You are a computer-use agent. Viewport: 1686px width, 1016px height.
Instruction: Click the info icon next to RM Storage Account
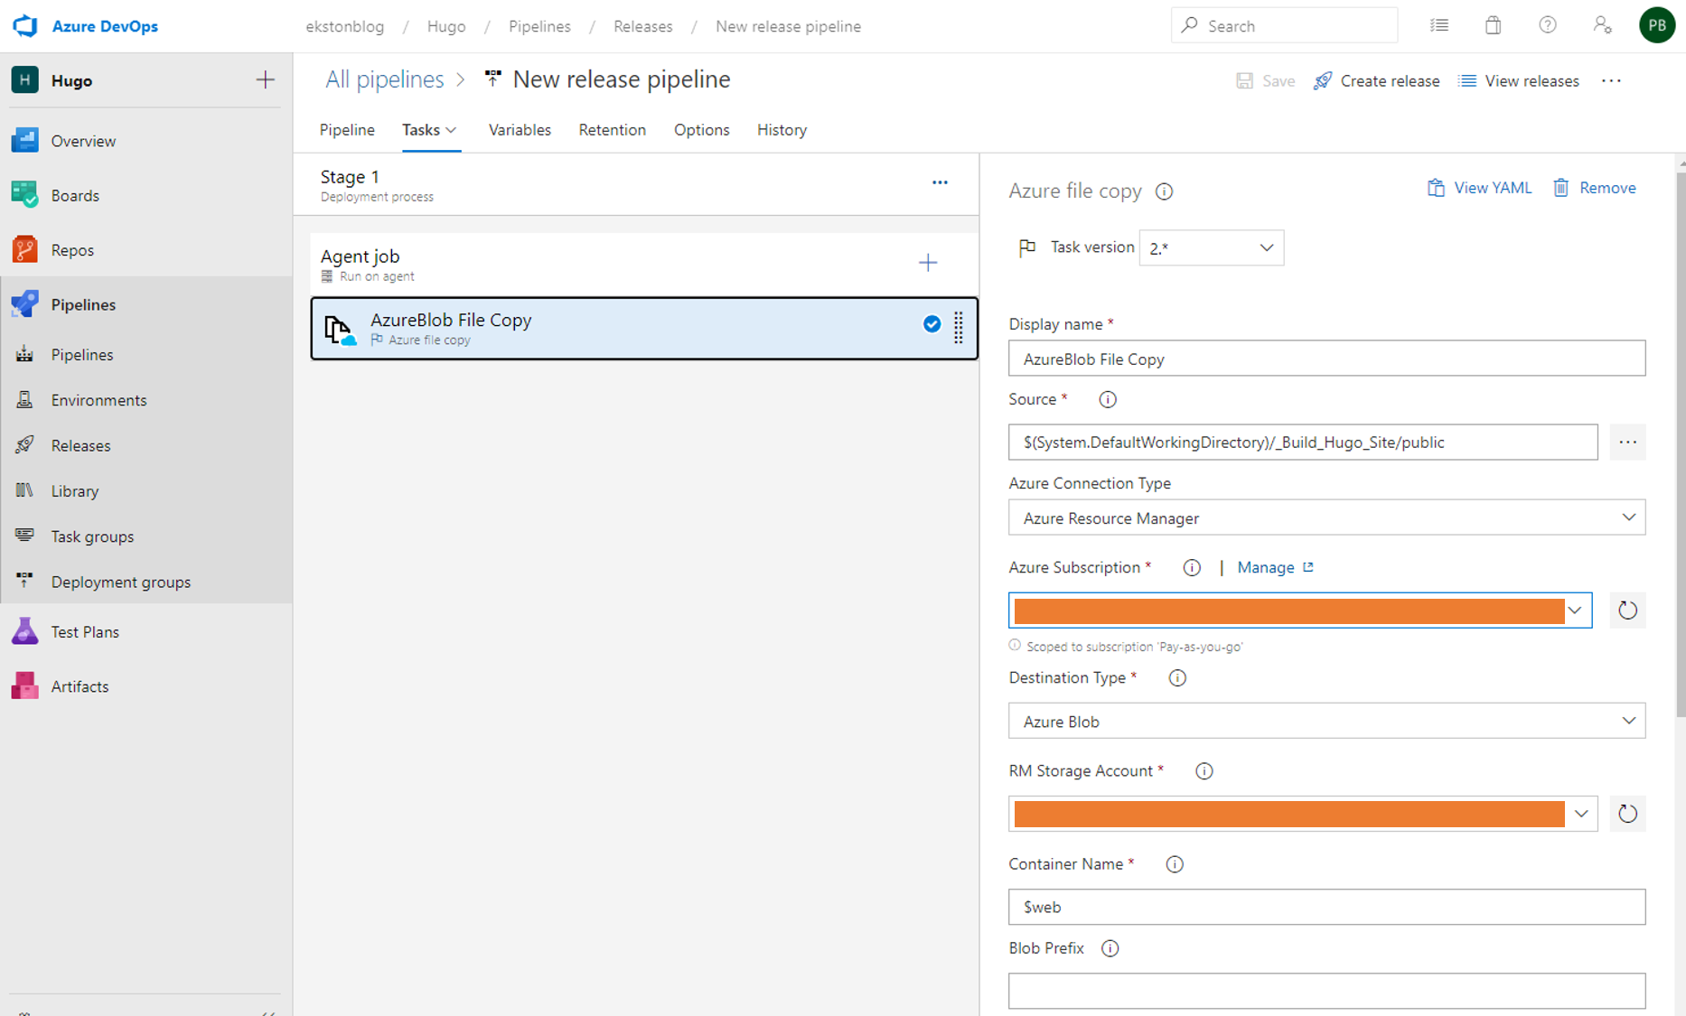pos(1204,771)
